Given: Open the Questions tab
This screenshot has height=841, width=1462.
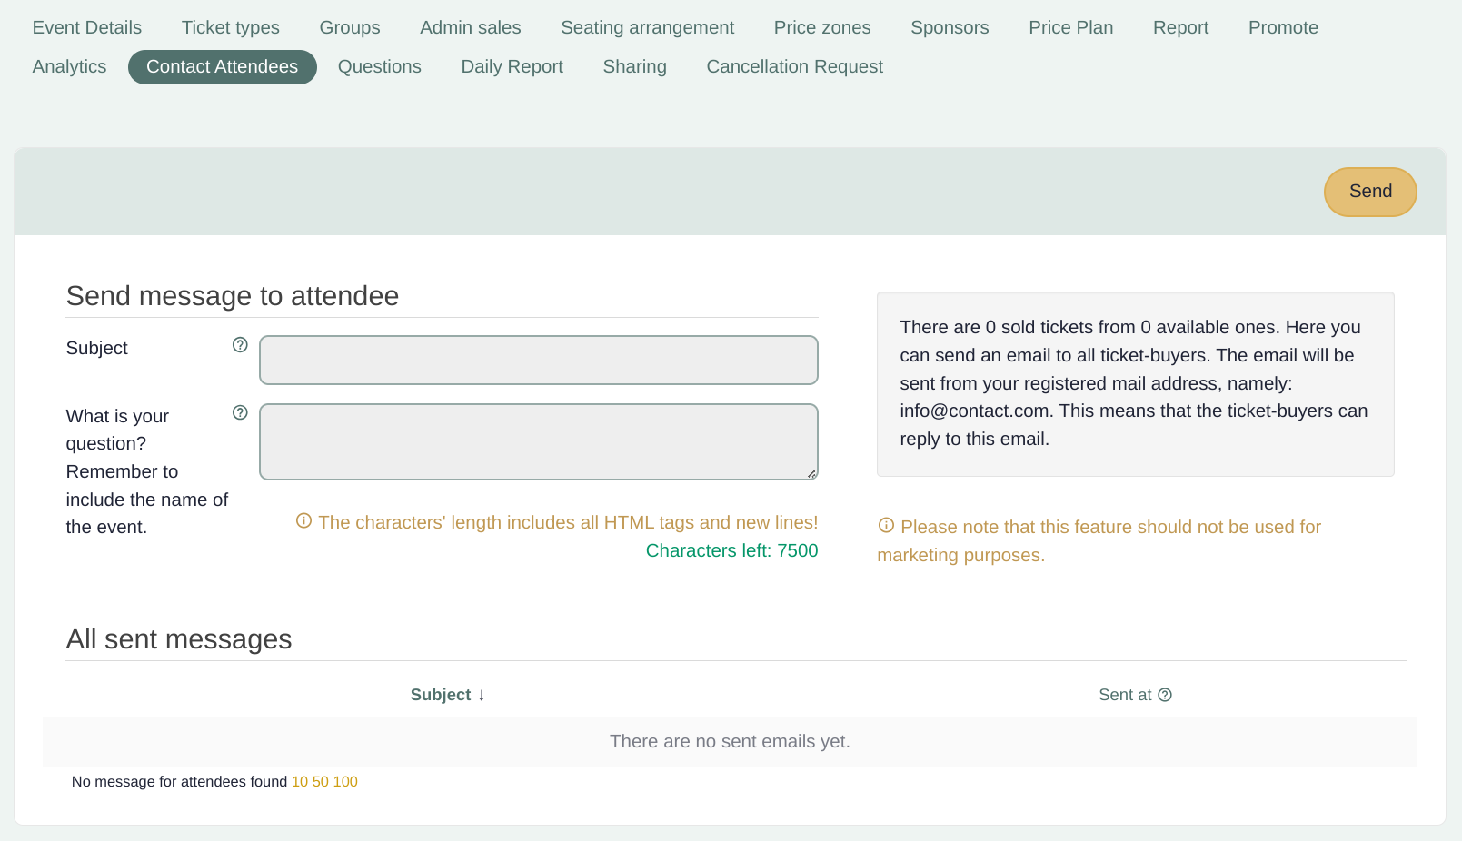Looking at the screenshot, I should (380, 66).
